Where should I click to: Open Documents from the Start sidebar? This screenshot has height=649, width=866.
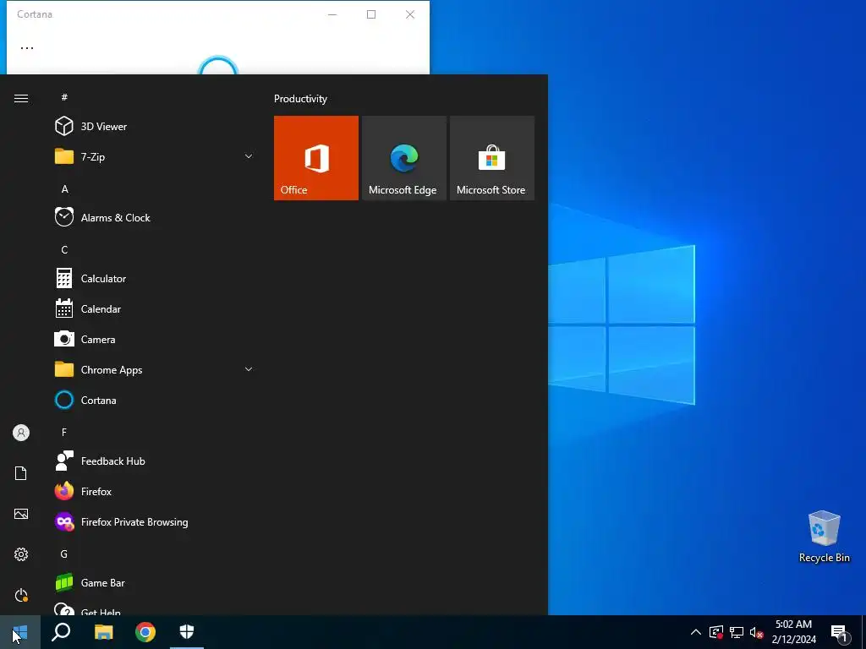pyautogui.click(x=21, y=473)
